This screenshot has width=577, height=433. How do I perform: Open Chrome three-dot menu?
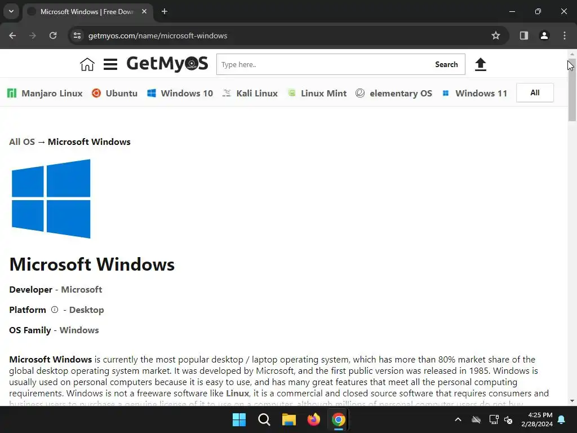(x=565, y=36)
